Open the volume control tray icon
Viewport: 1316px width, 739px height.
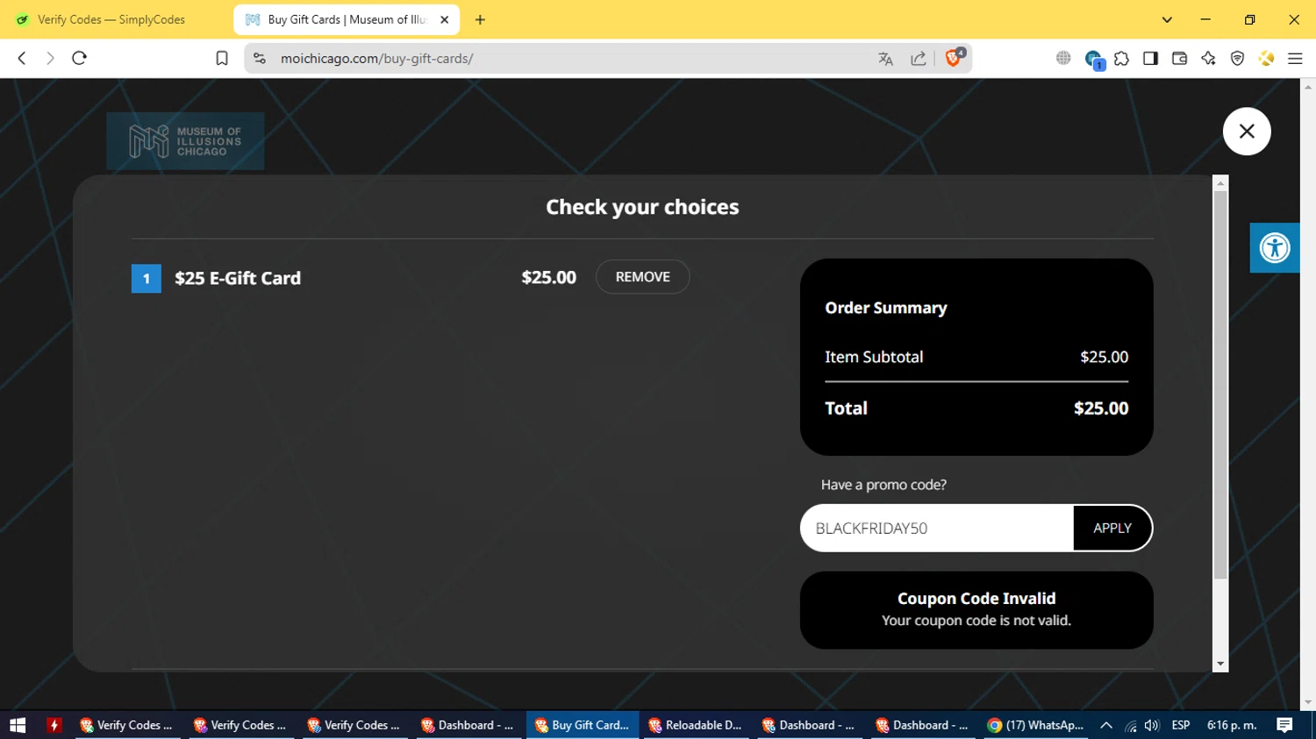pos(1152,725)
